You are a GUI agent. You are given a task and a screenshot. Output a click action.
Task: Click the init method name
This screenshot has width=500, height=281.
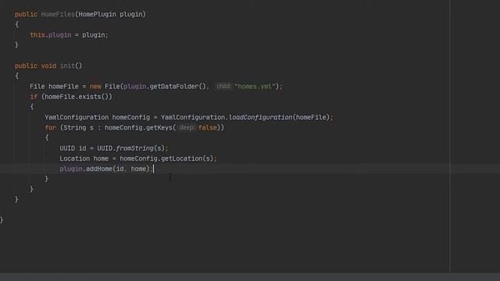[67, 66]
